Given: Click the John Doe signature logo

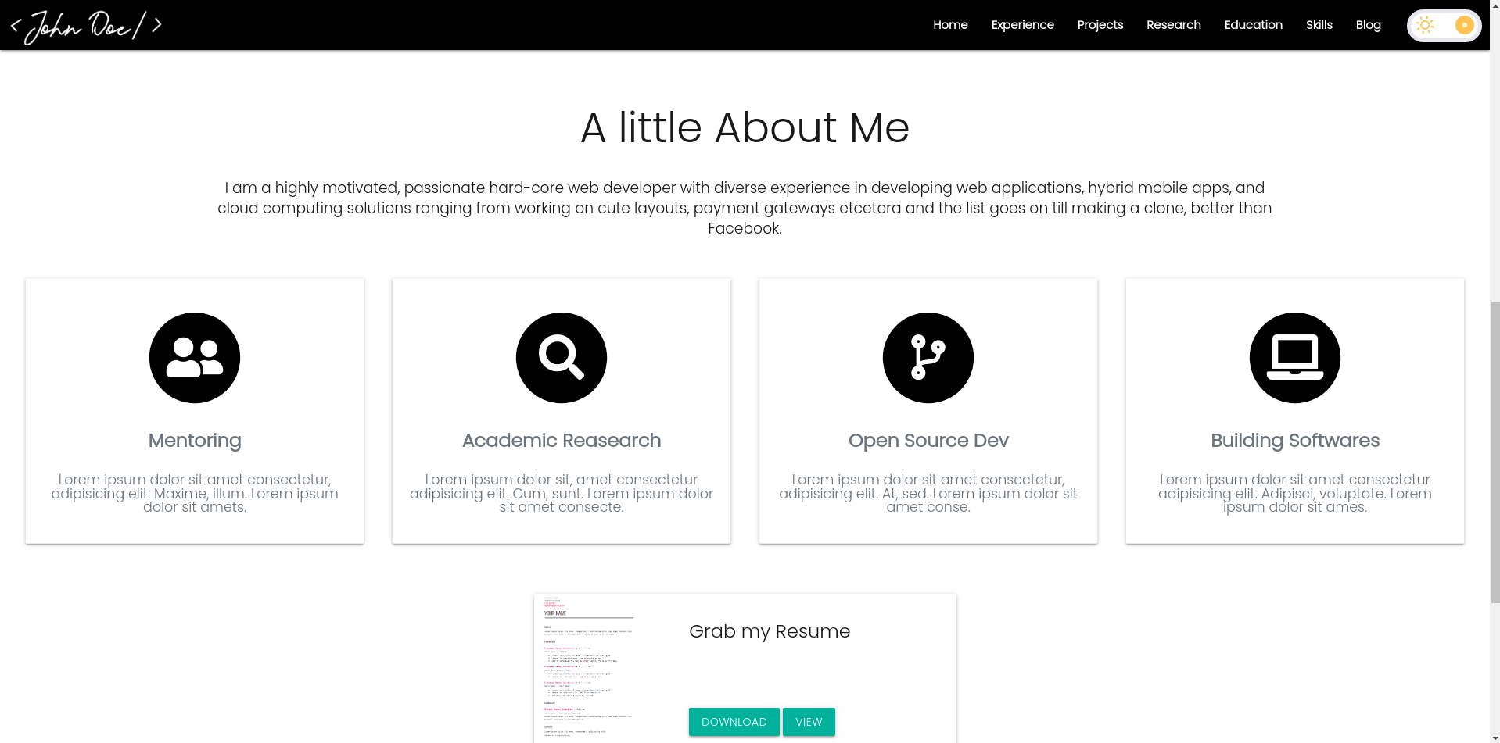Looking at the screenshot, I should point(84,25).
